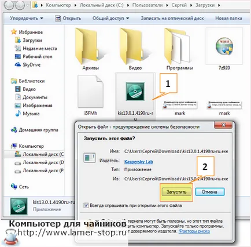This screenshot has width=251, height=247.
Task: Select the 7z920 installer icon
Action: 224,46
